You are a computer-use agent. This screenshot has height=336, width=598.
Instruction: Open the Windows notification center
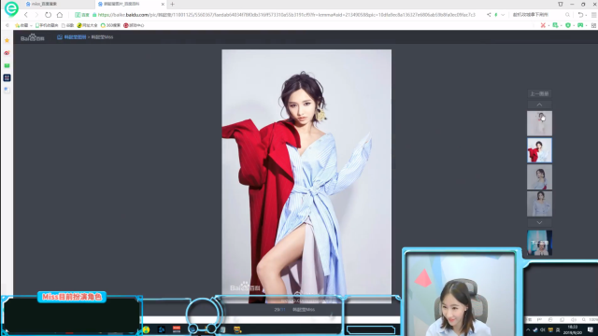[591, 329]
